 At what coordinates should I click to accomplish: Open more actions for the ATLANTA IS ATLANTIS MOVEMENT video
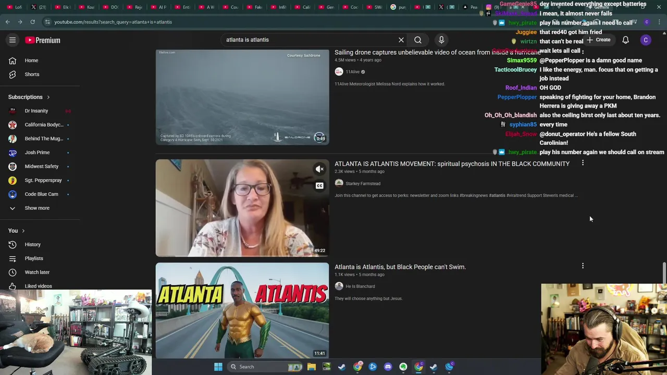coord(583,163)
